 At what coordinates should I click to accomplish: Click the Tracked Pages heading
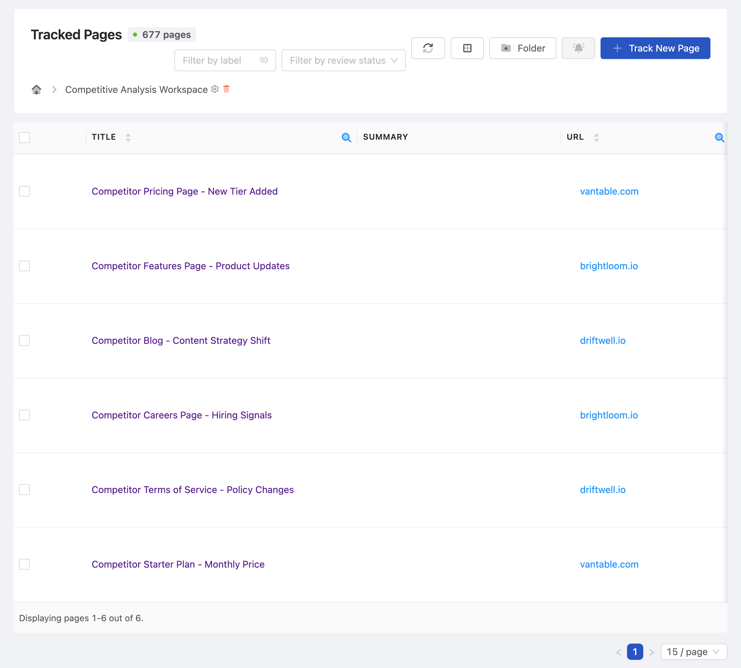point(76,35)
